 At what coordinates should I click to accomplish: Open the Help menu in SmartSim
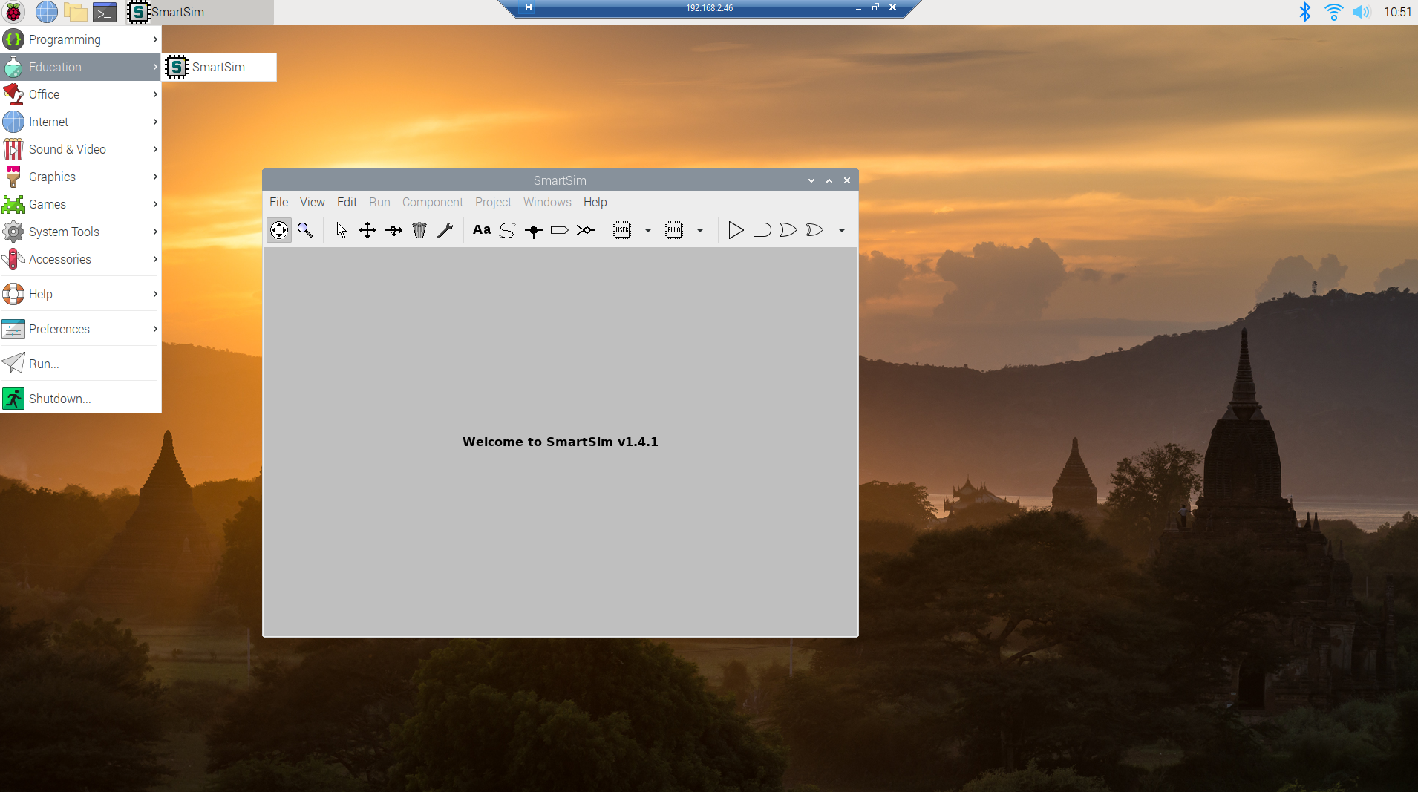click(595, 202)
